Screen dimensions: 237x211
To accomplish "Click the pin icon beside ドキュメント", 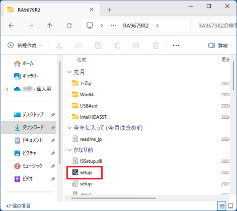I will [53, 140].
